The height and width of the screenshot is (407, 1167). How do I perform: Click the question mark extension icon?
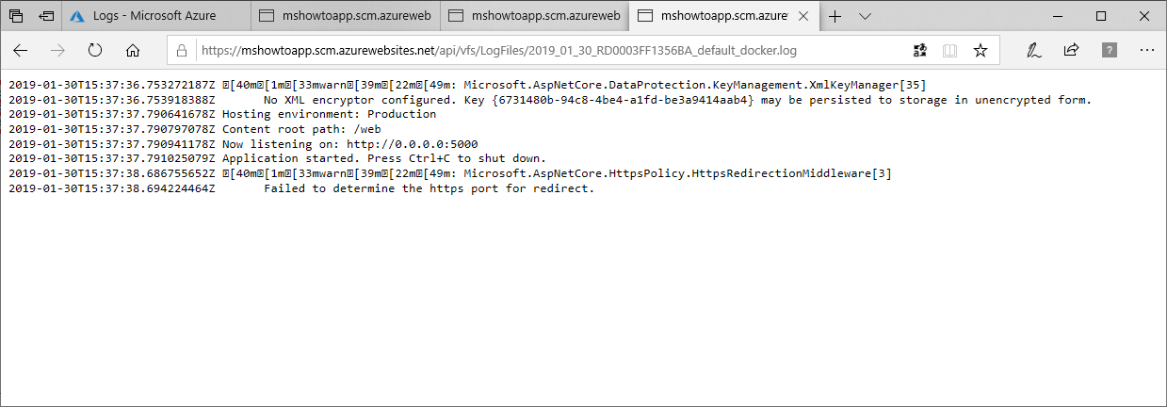pos(1109,51)
